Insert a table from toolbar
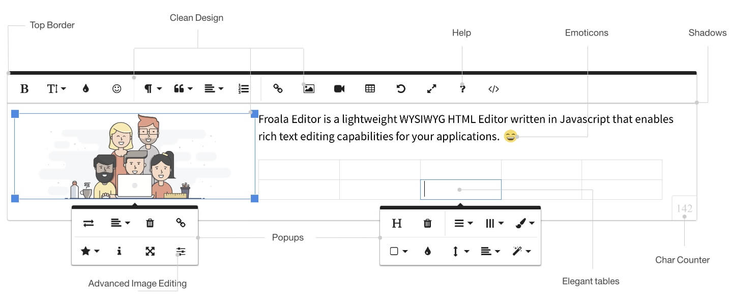Viewport: 732px width, 308px height. pyautogui.click(x=370, y=88)
